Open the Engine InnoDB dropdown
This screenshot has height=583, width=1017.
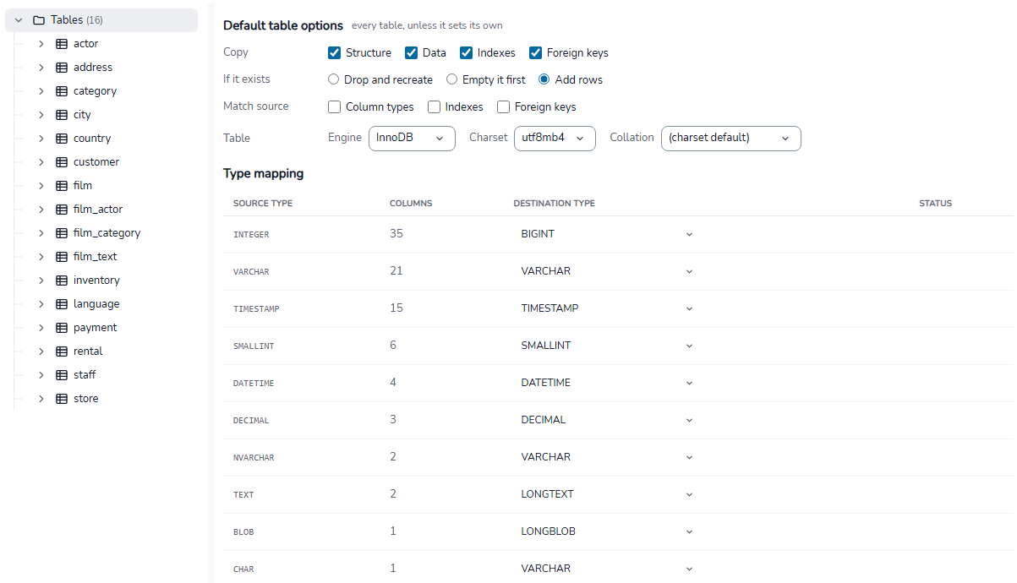412,138
